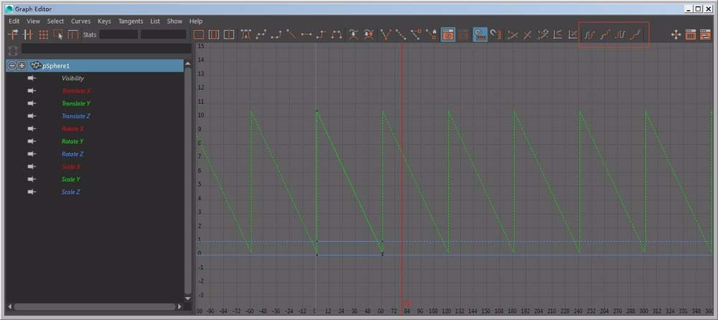Image resolution: width=718 pixels, height=320 pixels.
Task: Select the Translate X channel
Action: click(77, 91)
